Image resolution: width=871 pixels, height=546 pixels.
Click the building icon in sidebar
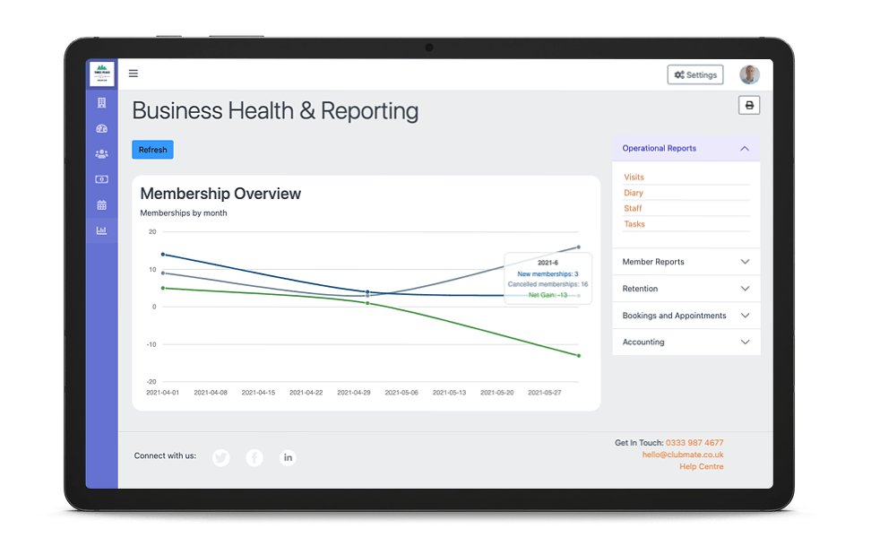point(101,103)
